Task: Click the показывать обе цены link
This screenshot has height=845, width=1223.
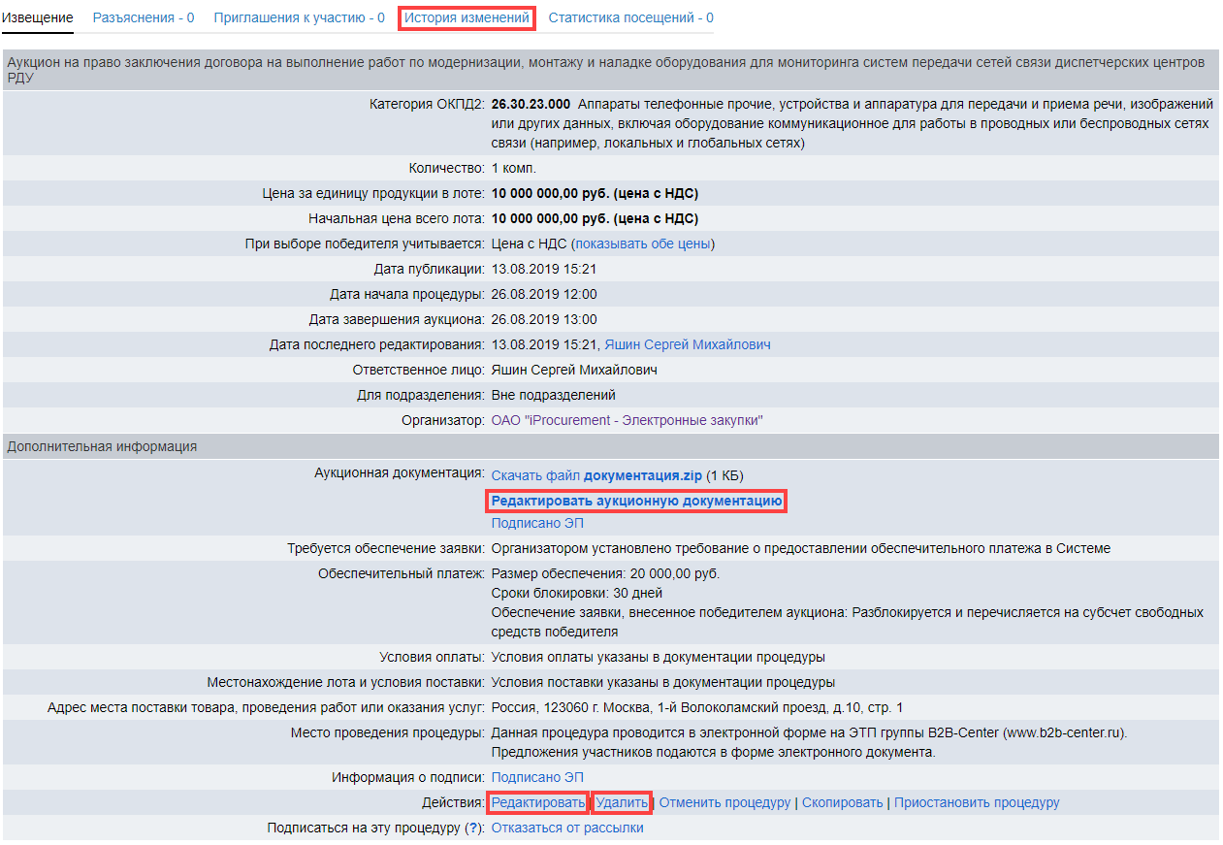Action: pos(643,244)
